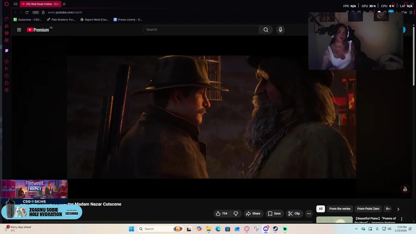Viewport: 416px width, 234px height.
Task: Like the video with 754 likes
Action: [x=221, y=214]
